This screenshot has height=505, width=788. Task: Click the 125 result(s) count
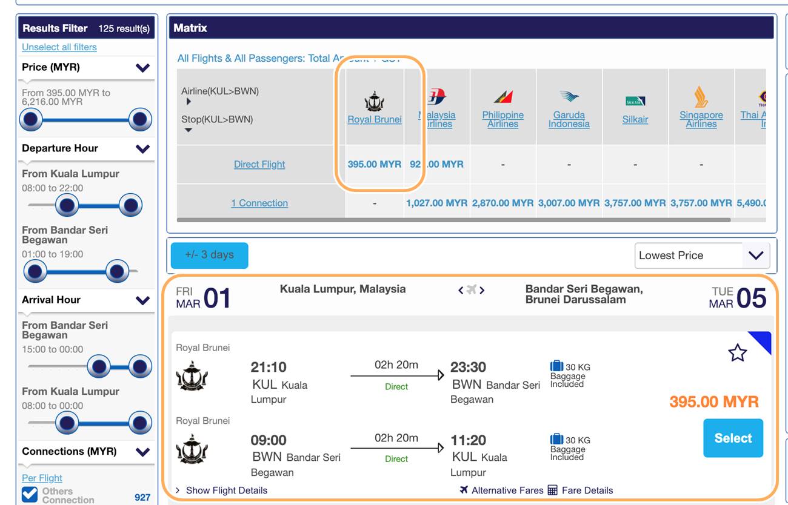coord(124,28)
